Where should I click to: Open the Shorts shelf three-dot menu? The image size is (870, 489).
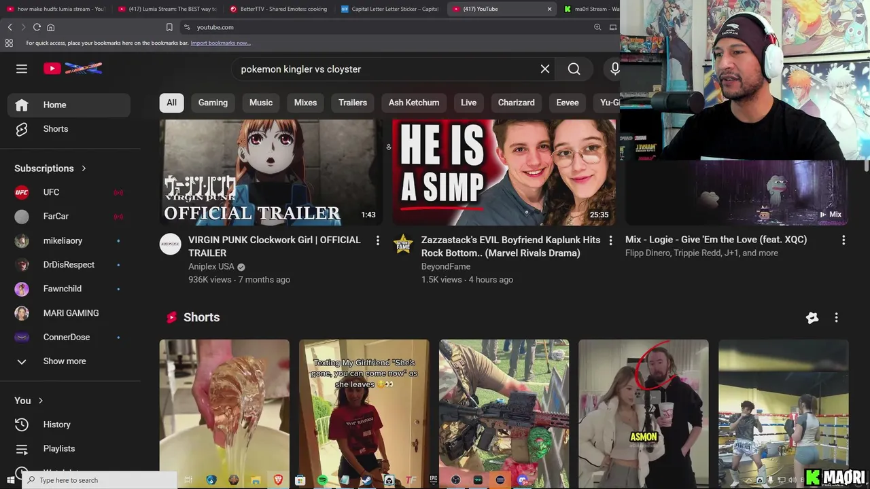(x=837, y=317)
